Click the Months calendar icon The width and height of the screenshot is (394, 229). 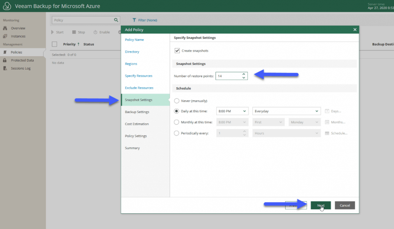[327, 122]
